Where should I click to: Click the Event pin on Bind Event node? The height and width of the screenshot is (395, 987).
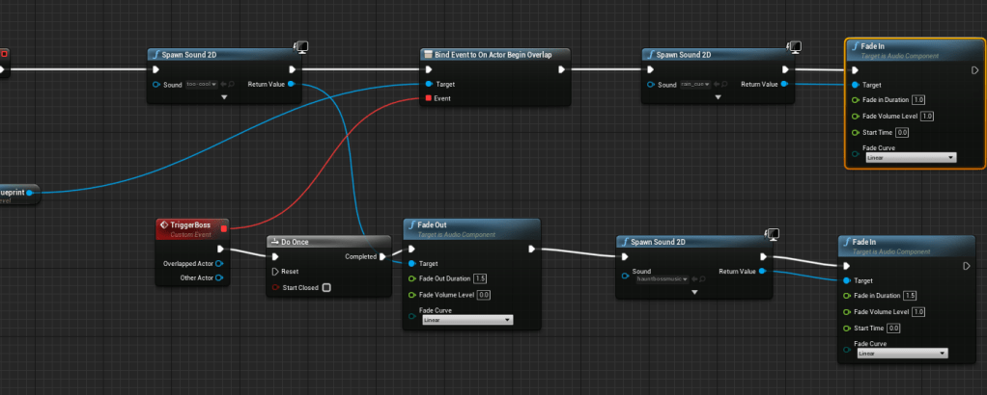coord(429,98)
